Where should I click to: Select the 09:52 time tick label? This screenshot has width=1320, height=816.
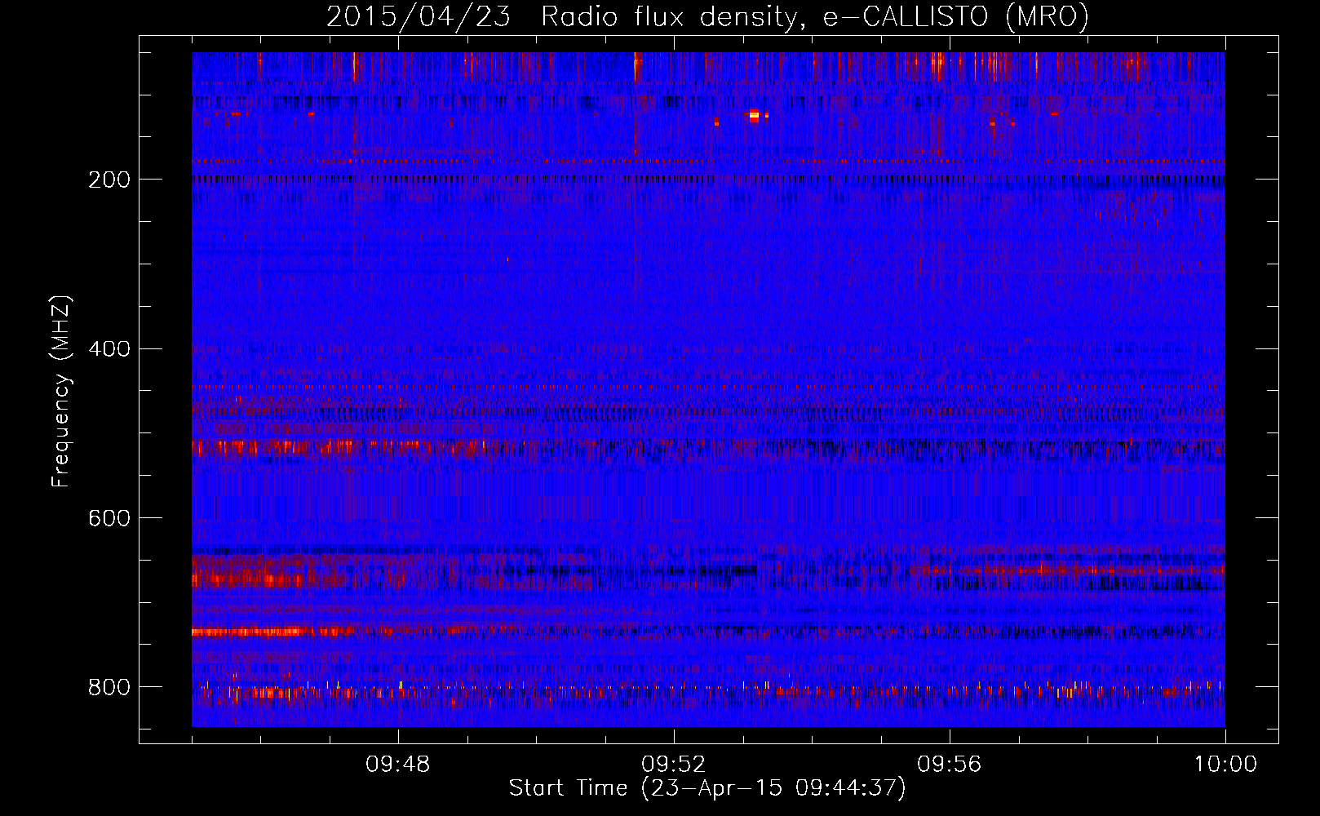[674, 765]
